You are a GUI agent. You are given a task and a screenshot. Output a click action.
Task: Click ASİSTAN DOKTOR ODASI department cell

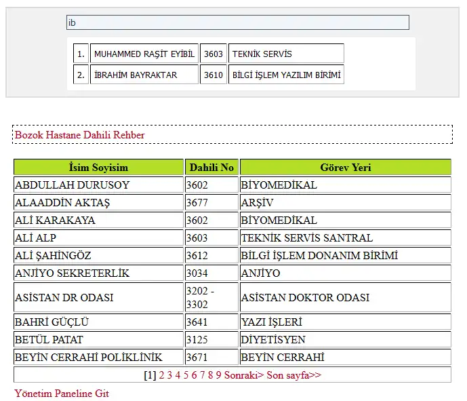pyautogui.click(x=346, y=297)
